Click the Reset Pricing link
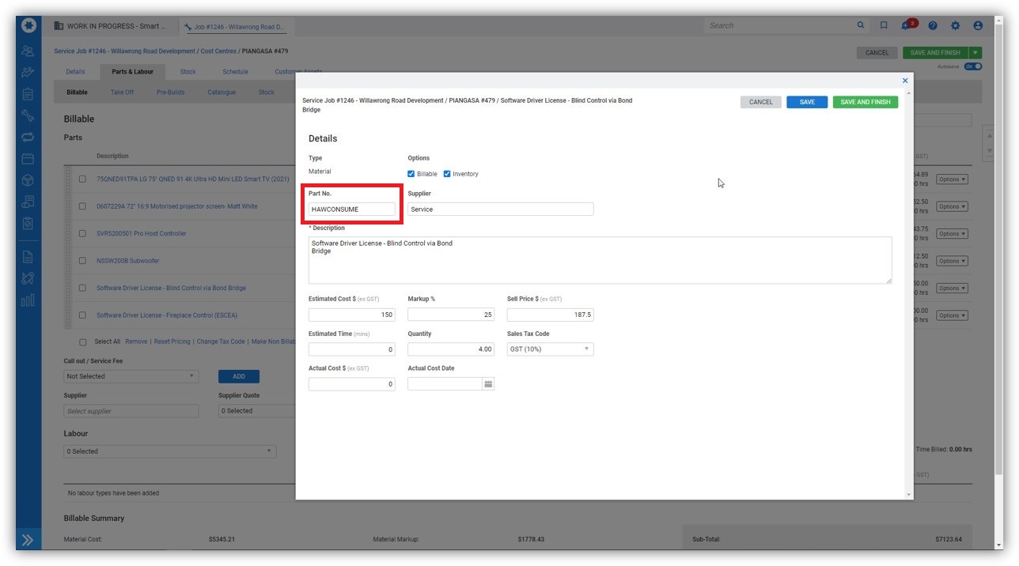The image size is (1019, 566). 172,342
